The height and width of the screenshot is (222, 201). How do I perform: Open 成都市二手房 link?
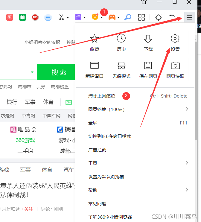[31, 87]
